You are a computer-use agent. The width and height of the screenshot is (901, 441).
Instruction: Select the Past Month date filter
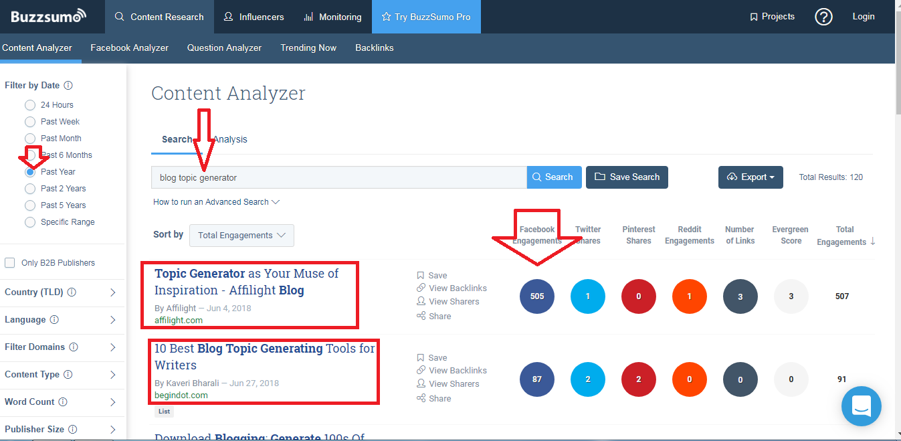(x=30, y=139)
